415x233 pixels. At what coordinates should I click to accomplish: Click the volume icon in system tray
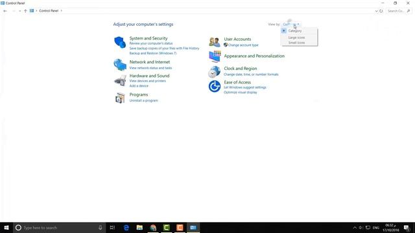point(361,227)
